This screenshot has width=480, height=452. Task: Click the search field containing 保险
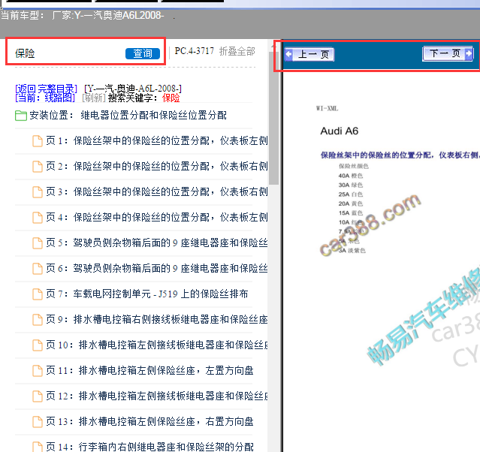pos(69,53)
